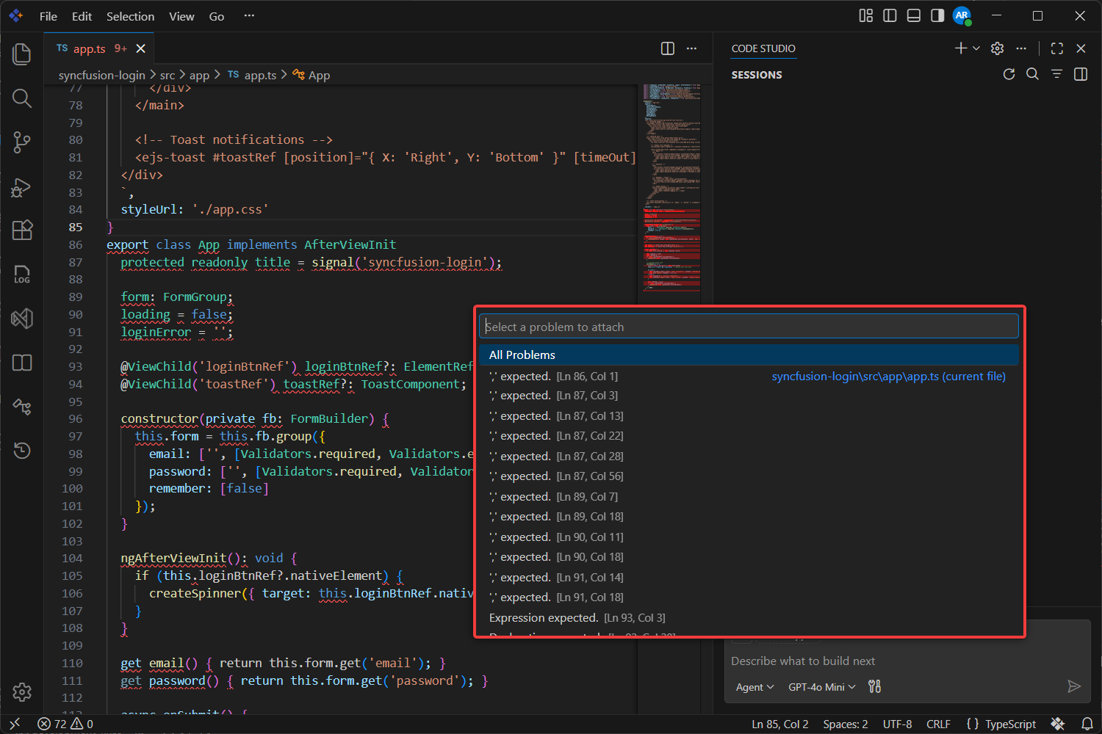This screenshot has width=1102, height=734.
Task: Open the Extensions view
Action: pos(22,230)
